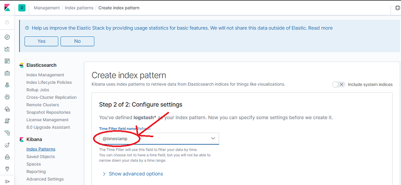Click the Refresh link beside Time Filter field name
The image size is (401, 185).
coord(144,129)
